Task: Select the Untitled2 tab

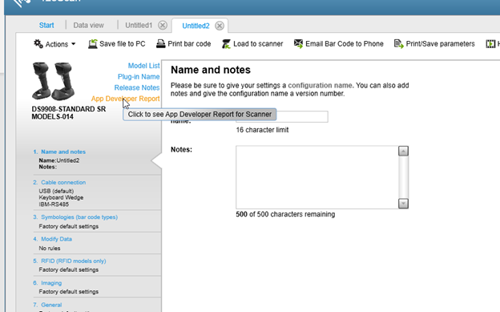Action: [x=196, y=26]
